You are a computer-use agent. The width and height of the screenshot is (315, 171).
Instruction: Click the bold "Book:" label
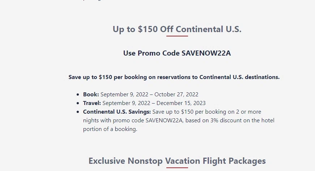tap(91, 95)
